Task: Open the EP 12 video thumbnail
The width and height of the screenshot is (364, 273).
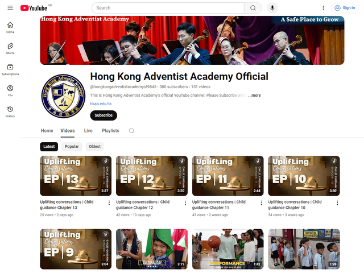Action: [152, 176]
